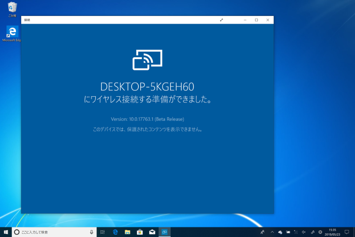This screenshot has height=237, width=355.
Task: Launch Edge from the taskbar
Action: pos(115,232)
